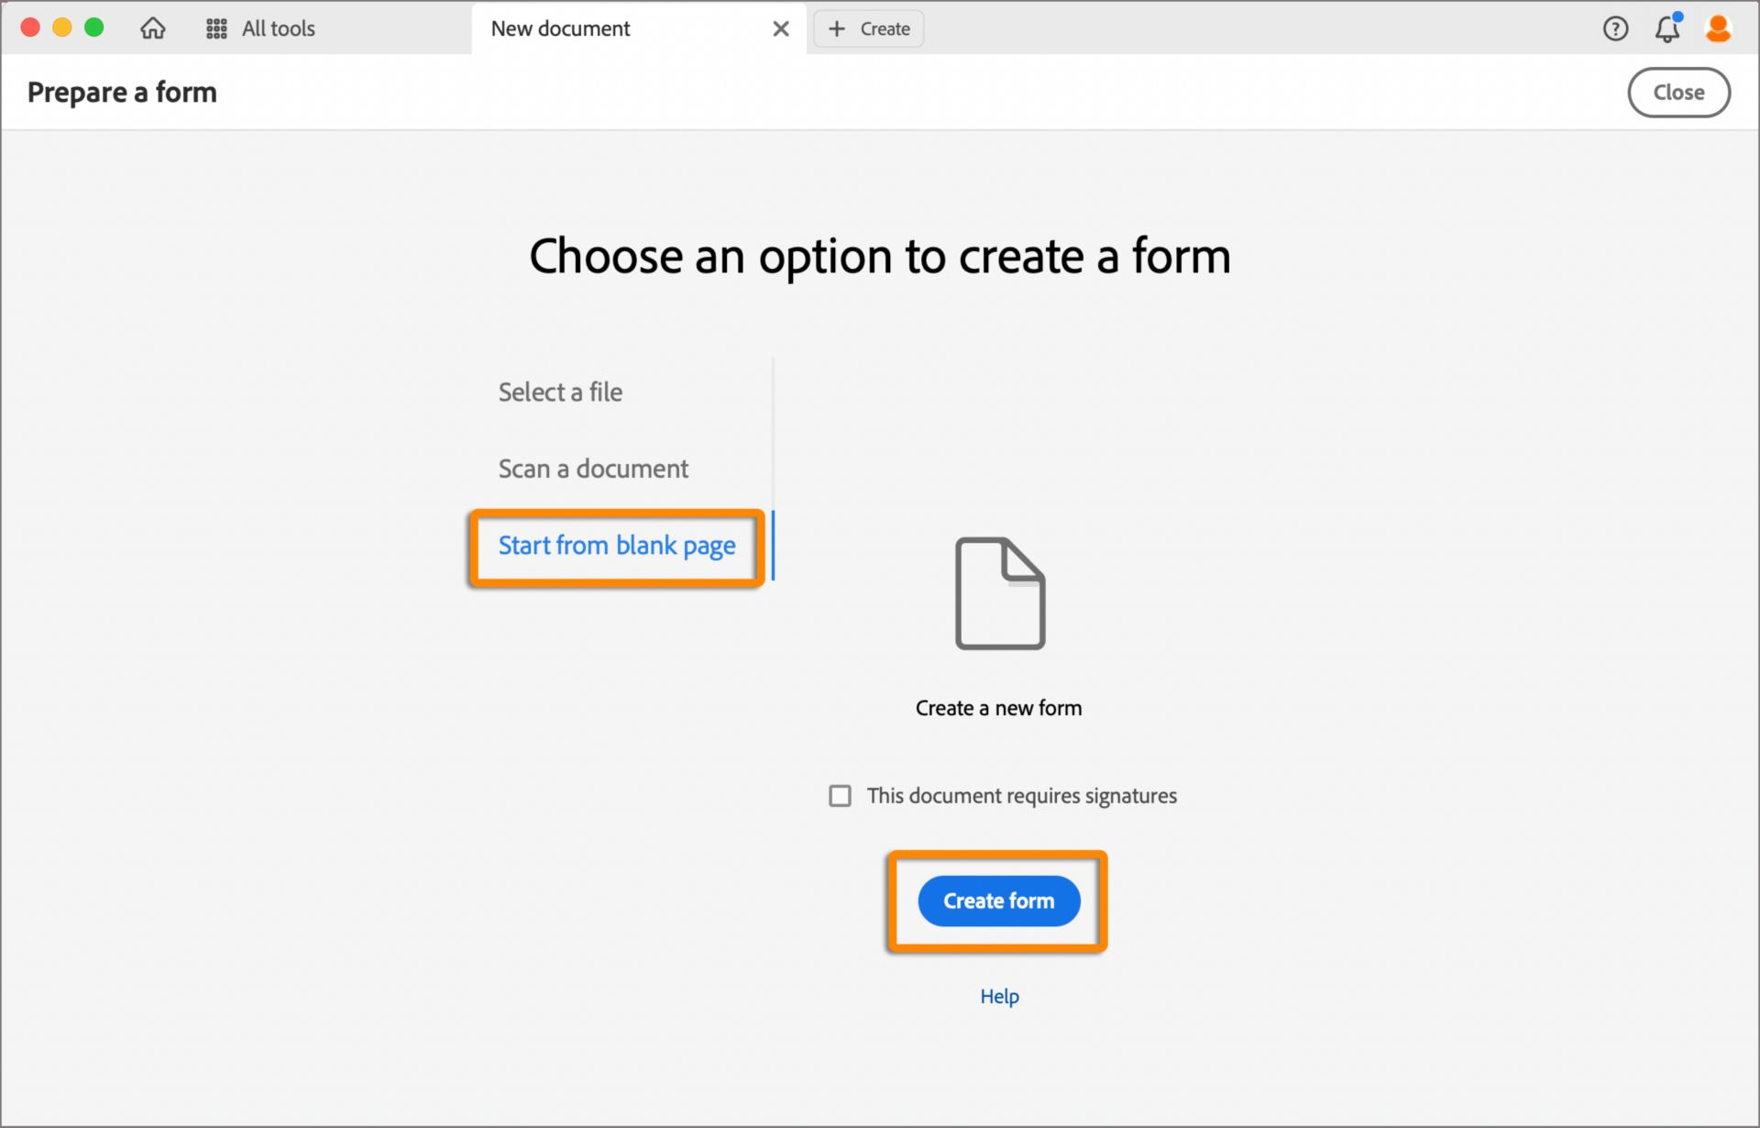The height and width of the screenshot is (1128, 1760).
Task: Switch to the New document tab
Action: (561, 29)
